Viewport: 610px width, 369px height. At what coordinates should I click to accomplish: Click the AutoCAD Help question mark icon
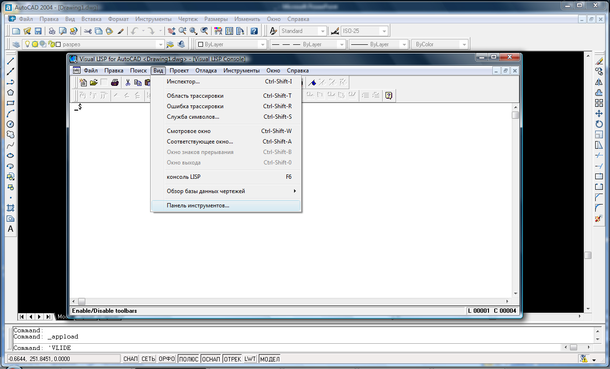[254, 31]
